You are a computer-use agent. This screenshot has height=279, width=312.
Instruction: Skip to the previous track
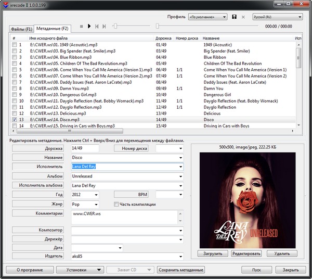pyautogui.click(x=97, y=26)
